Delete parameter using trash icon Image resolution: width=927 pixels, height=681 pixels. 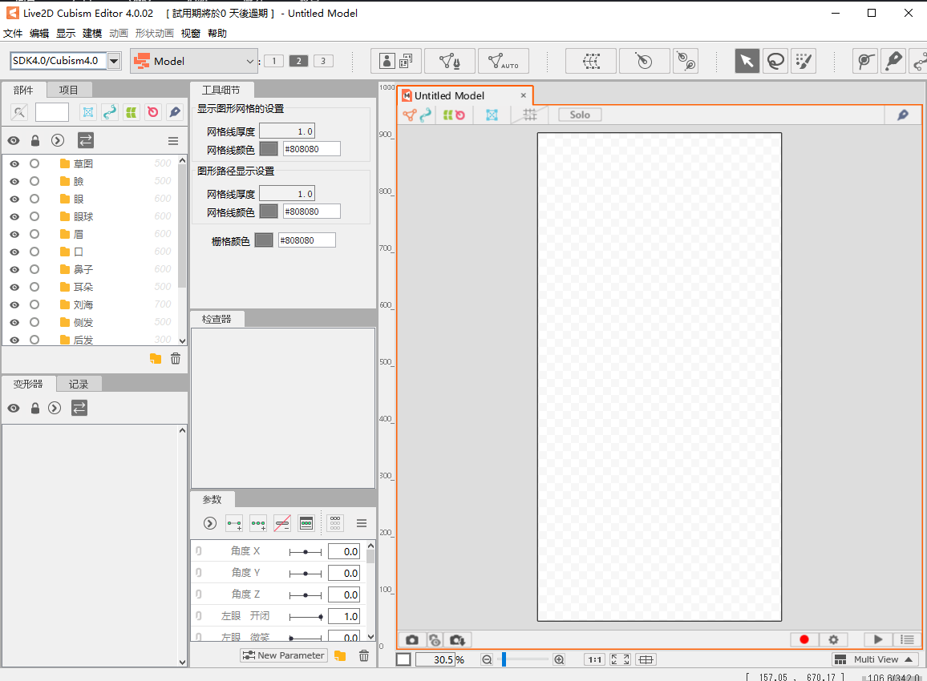[x=364, y=655]
